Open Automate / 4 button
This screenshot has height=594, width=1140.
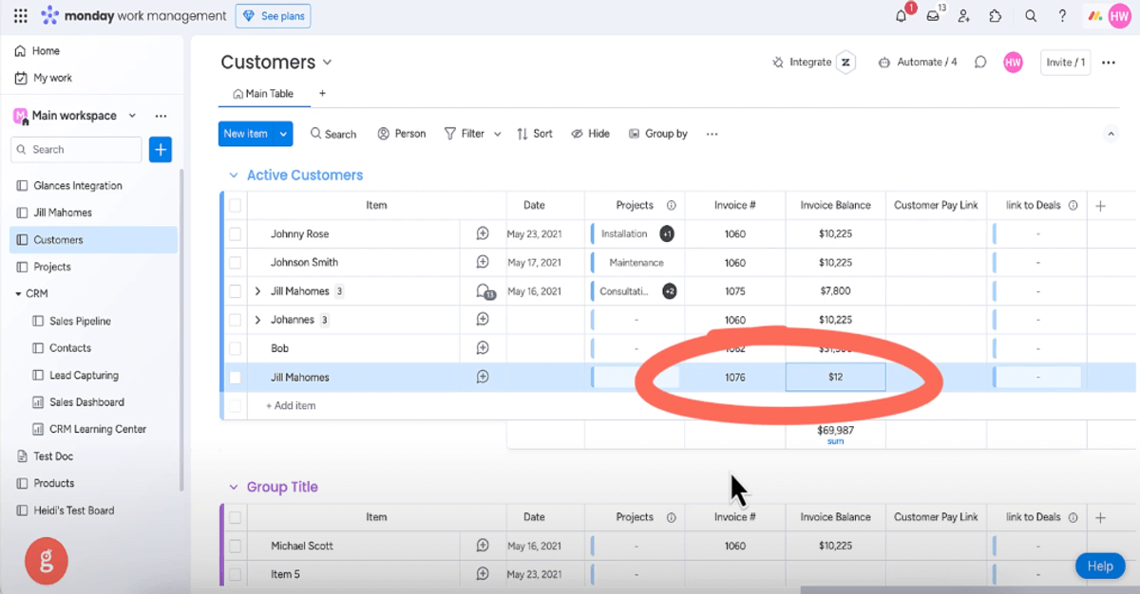[x=918, y=62]
